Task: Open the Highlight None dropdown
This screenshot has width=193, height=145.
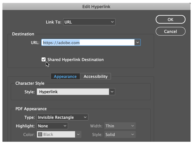Action: pyautogui.click(x=52, y=126)
